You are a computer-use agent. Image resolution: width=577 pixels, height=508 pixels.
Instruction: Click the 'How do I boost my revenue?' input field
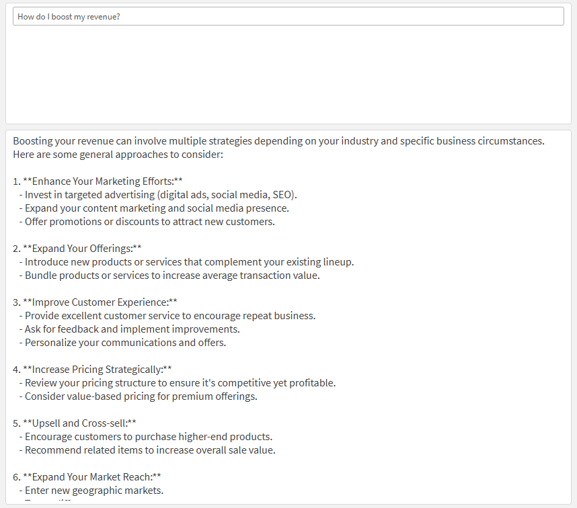[x=289, y=15]
